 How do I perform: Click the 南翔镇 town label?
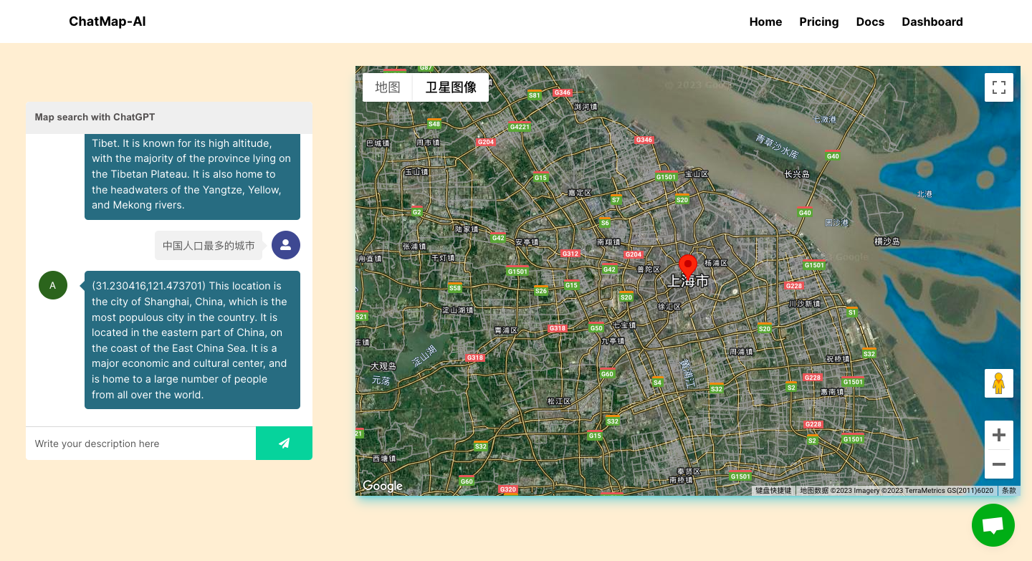coord(608,242)
